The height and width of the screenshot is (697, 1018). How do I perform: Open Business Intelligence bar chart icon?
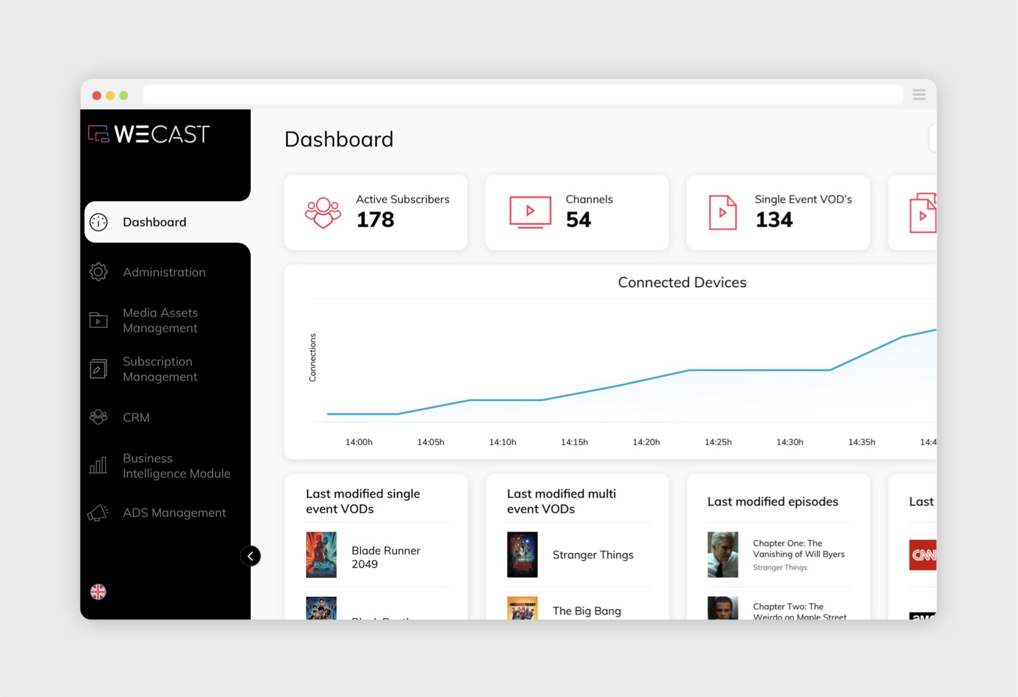pyautogui.click(x=98, y=465)
